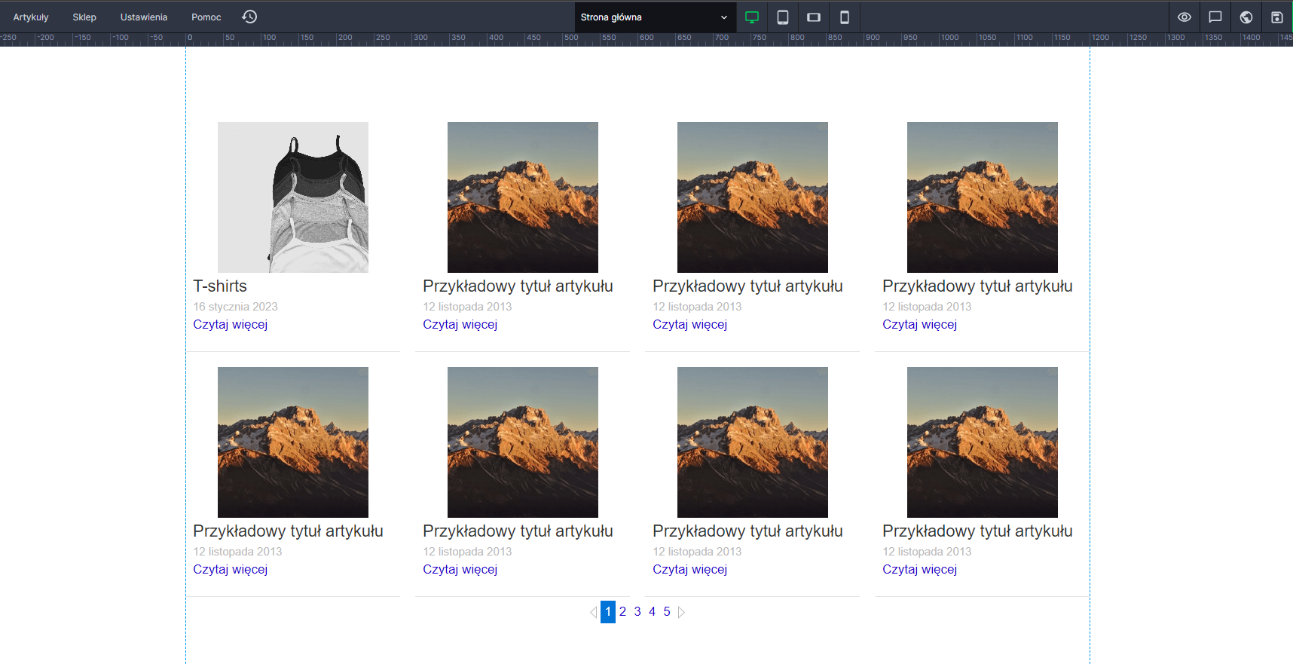This screenshot has width=1293, height=664.
Task: Open the T-shirts article title
Action: 220,286
